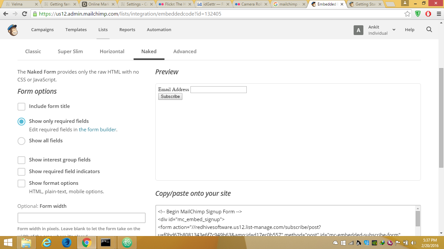Open Reports in the top navigation
This screenshot has height=249, width=444.
coord(127,30)
